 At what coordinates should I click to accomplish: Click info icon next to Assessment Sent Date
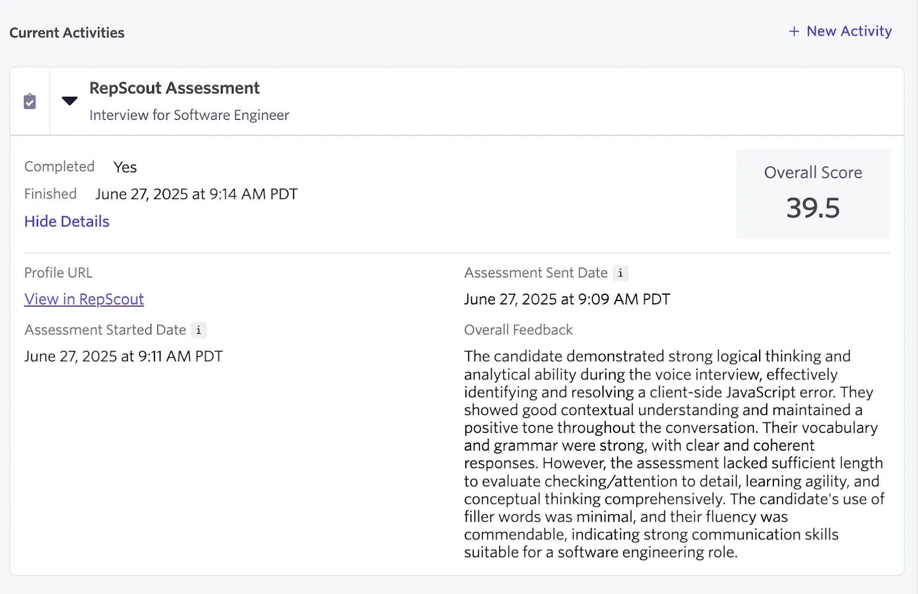[x=620, y=273]
